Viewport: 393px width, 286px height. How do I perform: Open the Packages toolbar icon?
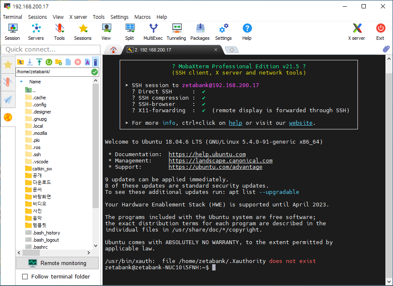[x=200, y=32]
